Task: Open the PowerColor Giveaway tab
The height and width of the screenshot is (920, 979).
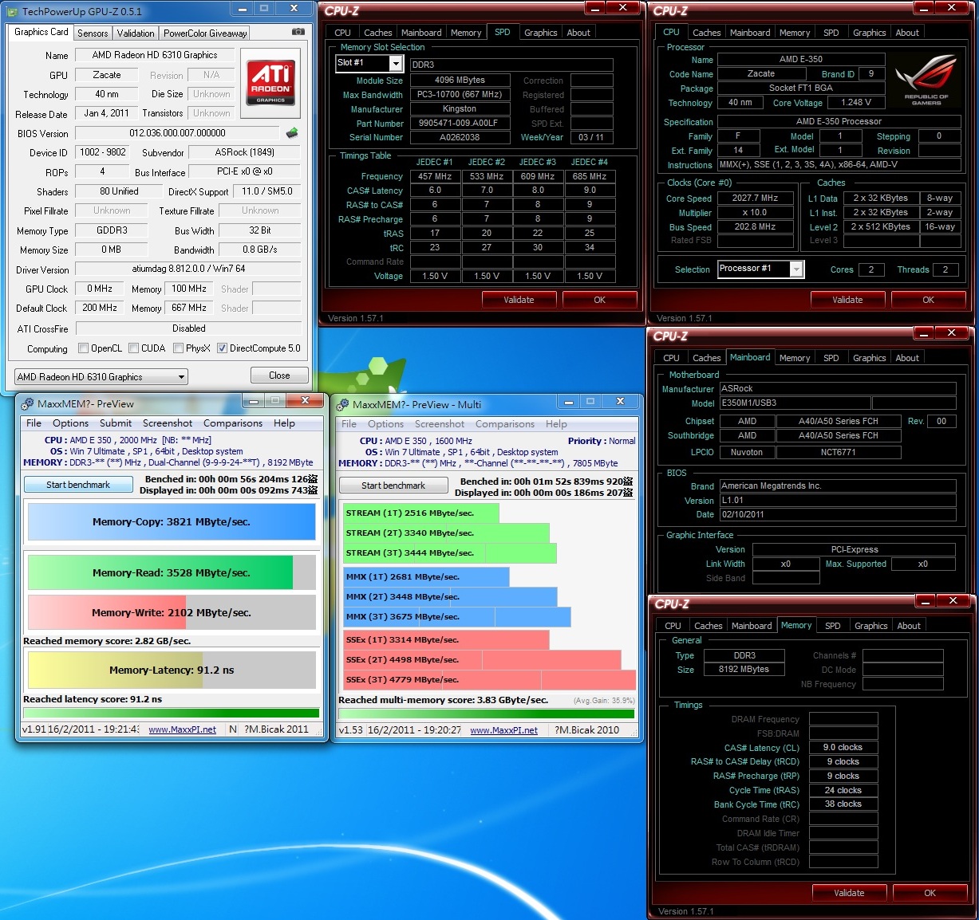Action: coord(205,33)
